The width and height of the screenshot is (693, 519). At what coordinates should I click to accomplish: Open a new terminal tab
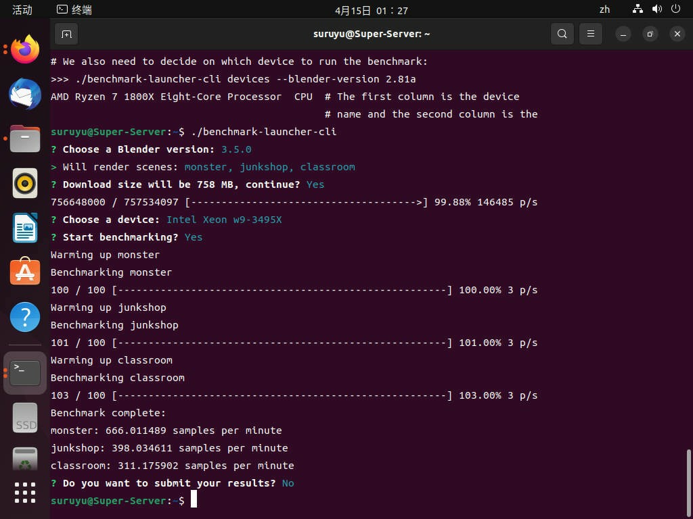tap(66, 34)
